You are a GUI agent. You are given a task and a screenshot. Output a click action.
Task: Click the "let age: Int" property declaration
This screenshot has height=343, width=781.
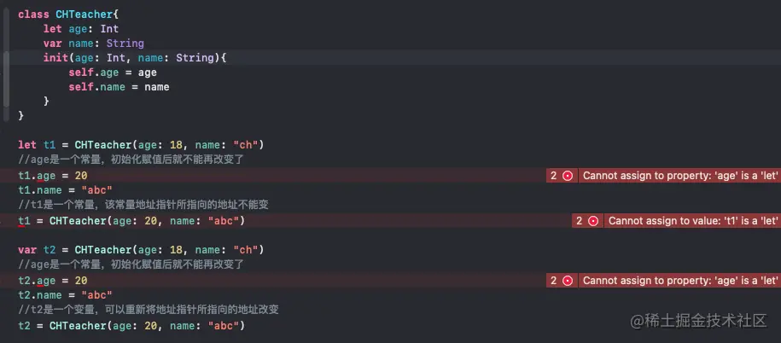pos(81,29)
